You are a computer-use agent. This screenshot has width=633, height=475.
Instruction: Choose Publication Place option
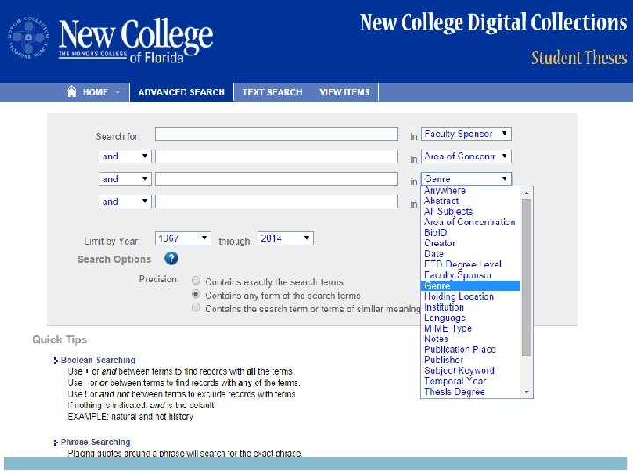click(x=470, y=349)
